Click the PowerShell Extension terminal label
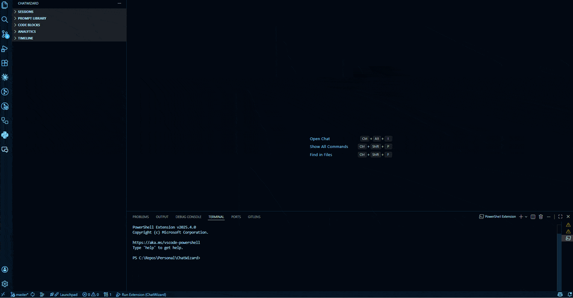573x298 pixels. pyautogui.click(x=497, y=217)
